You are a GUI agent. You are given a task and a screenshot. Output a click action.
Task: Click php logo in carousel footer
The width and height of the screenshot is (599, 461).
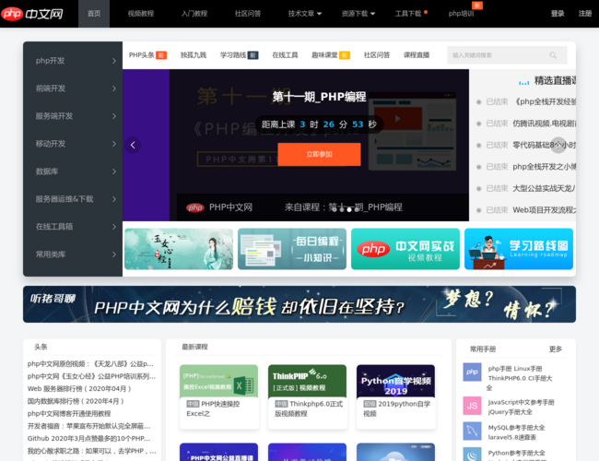click(x=195, y=207)
